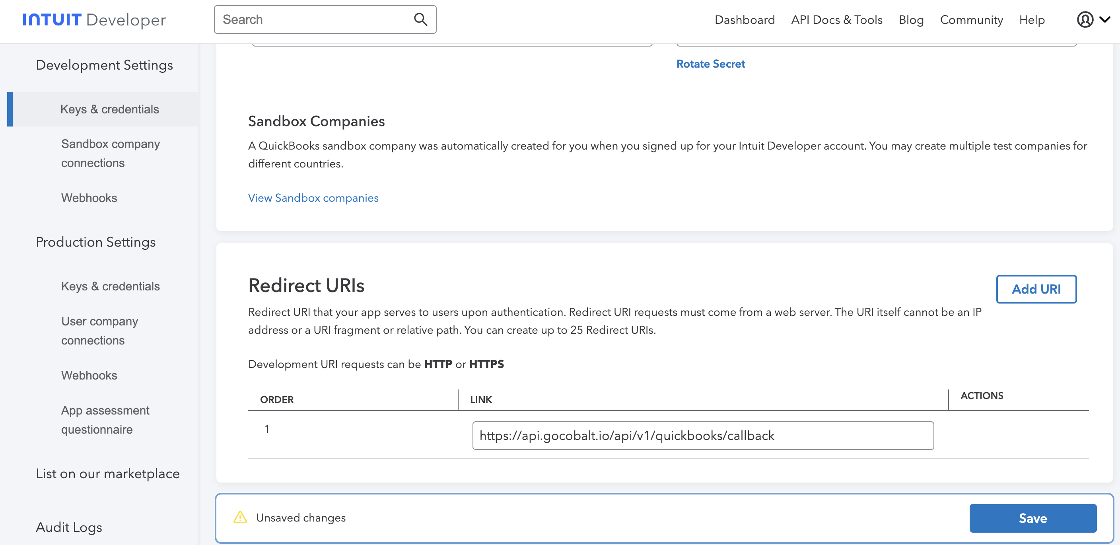Open View Sandbox companies link
Screen dimensions: 1120x545
point(313,198)
